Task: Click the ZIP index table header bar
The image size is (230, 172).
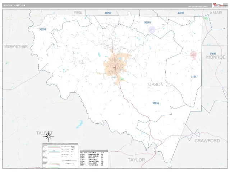Action: [x=94, y=151]
